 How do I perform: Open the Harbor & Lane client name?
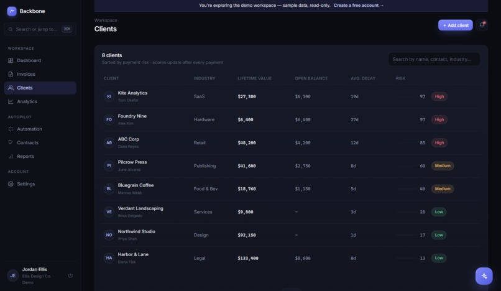133,254
